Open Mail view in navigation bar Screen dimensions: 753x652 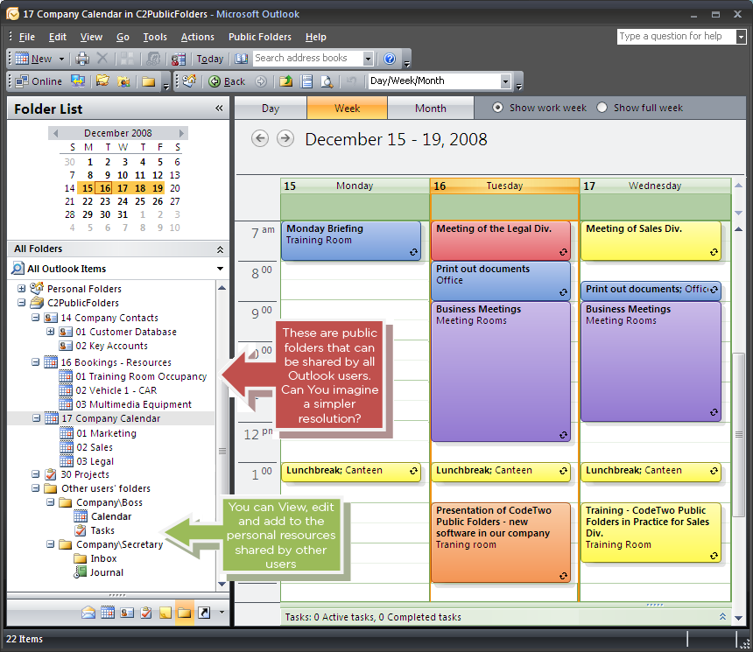pos(88,613)
